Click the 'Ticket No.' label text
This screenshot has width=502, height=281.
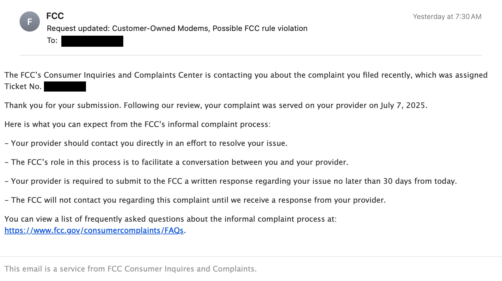pyautogui.click(x=23, y=87)
